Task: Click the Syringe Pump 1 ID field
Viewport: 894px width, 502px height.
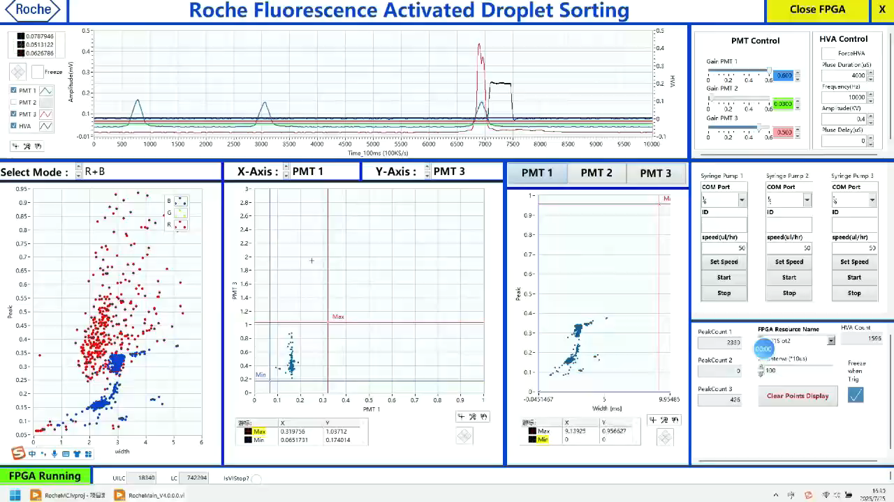Action: [724, 225]
